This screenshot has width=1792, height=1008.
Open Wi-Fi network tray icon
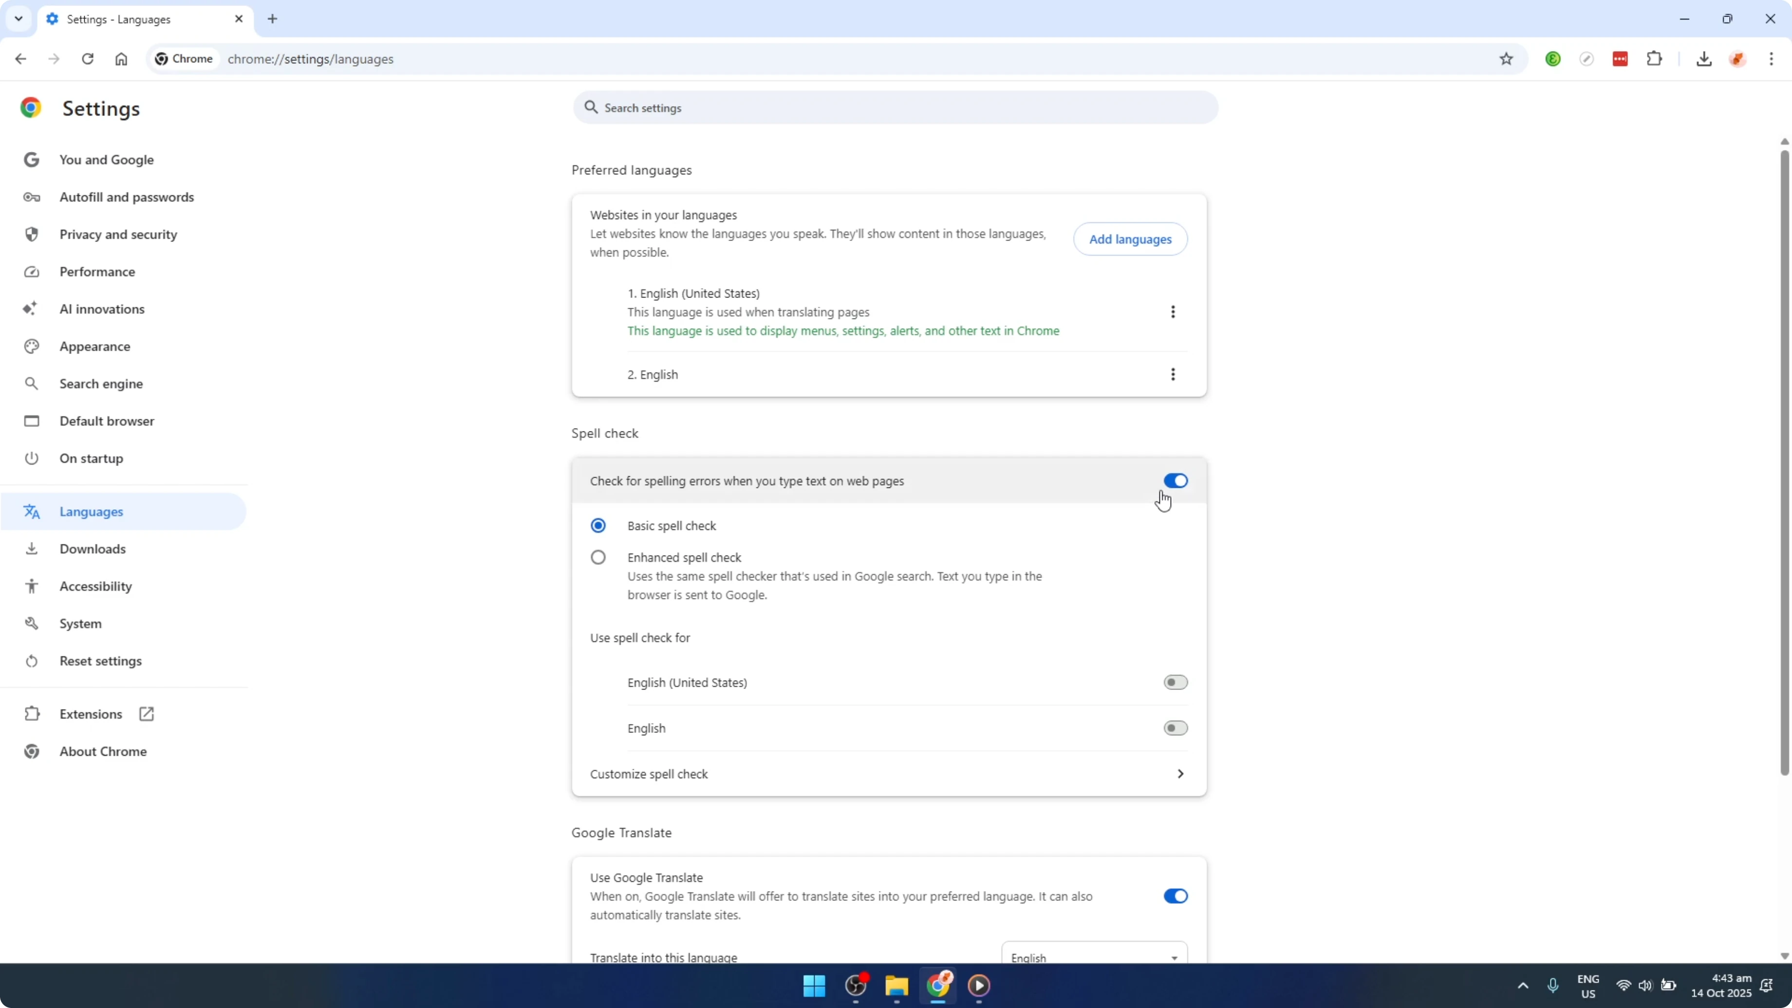click(x=1624, y=986)
